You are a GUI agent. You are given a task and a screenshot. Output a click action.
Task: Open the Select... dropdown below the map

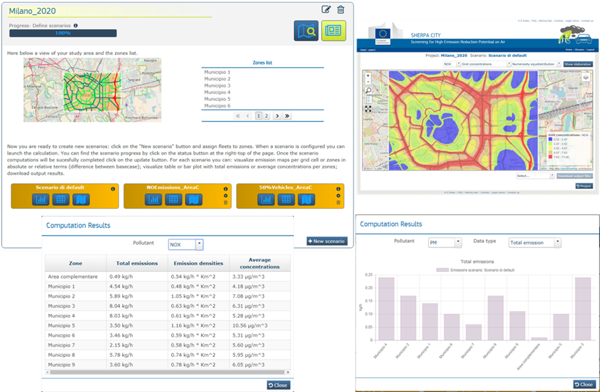pyautogui.click(x=535, y=176)
